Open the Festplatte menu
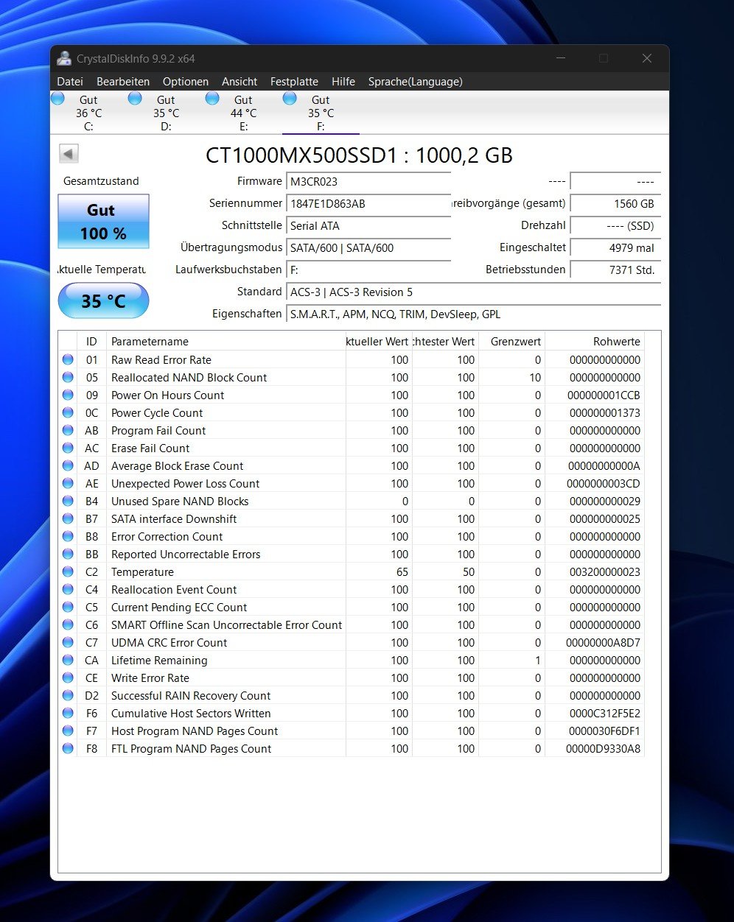The width and height of the screenshot is (734, 922). [x=294, y=82]
